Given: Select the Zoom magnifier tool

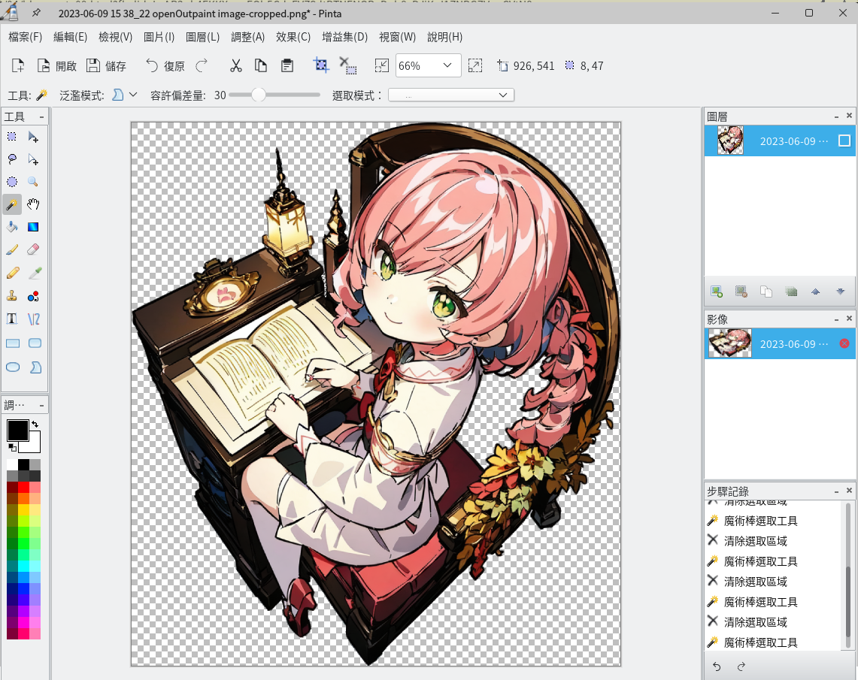Looking at the screenshot, I should coord(33,182).
